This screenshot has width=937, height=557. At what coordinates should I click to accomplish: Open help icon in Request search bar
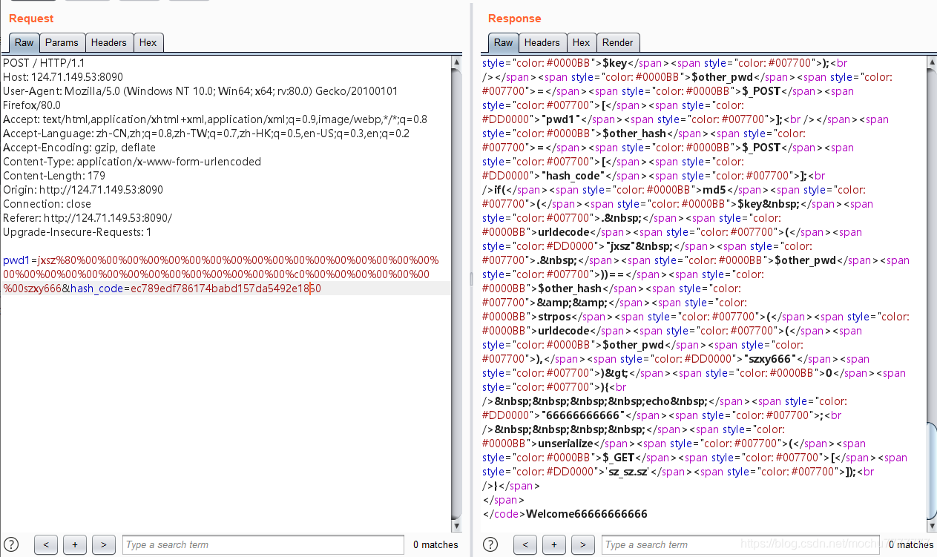(x=12, y=544)
